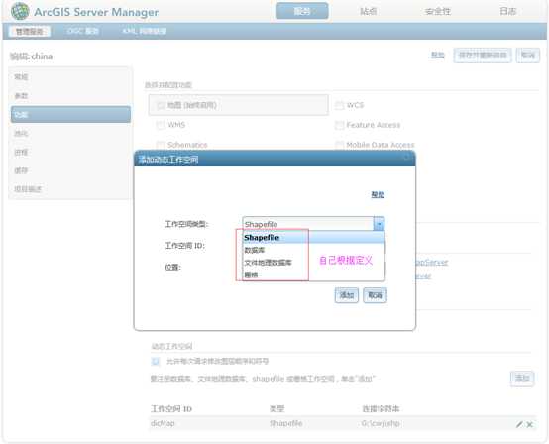Click the page 帮助 link near the save button
Viewport: 549px width, 444px height.
(438, 55)
